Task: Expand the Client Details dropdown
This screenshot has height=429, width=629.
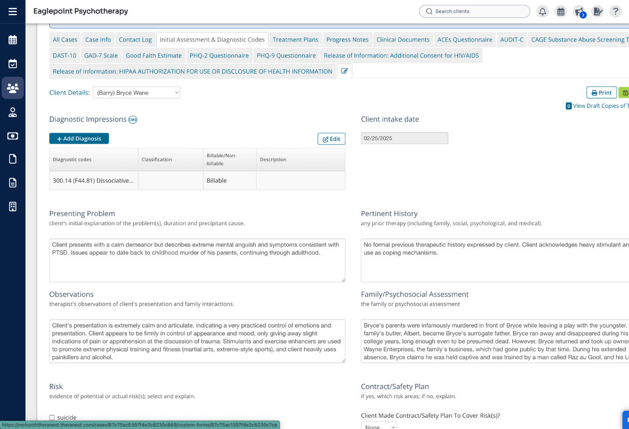Action: coord(136,92)
